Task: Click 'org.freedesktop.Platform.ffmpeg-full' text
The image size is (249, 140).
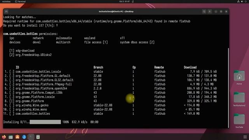Action: tap(44, 84)
